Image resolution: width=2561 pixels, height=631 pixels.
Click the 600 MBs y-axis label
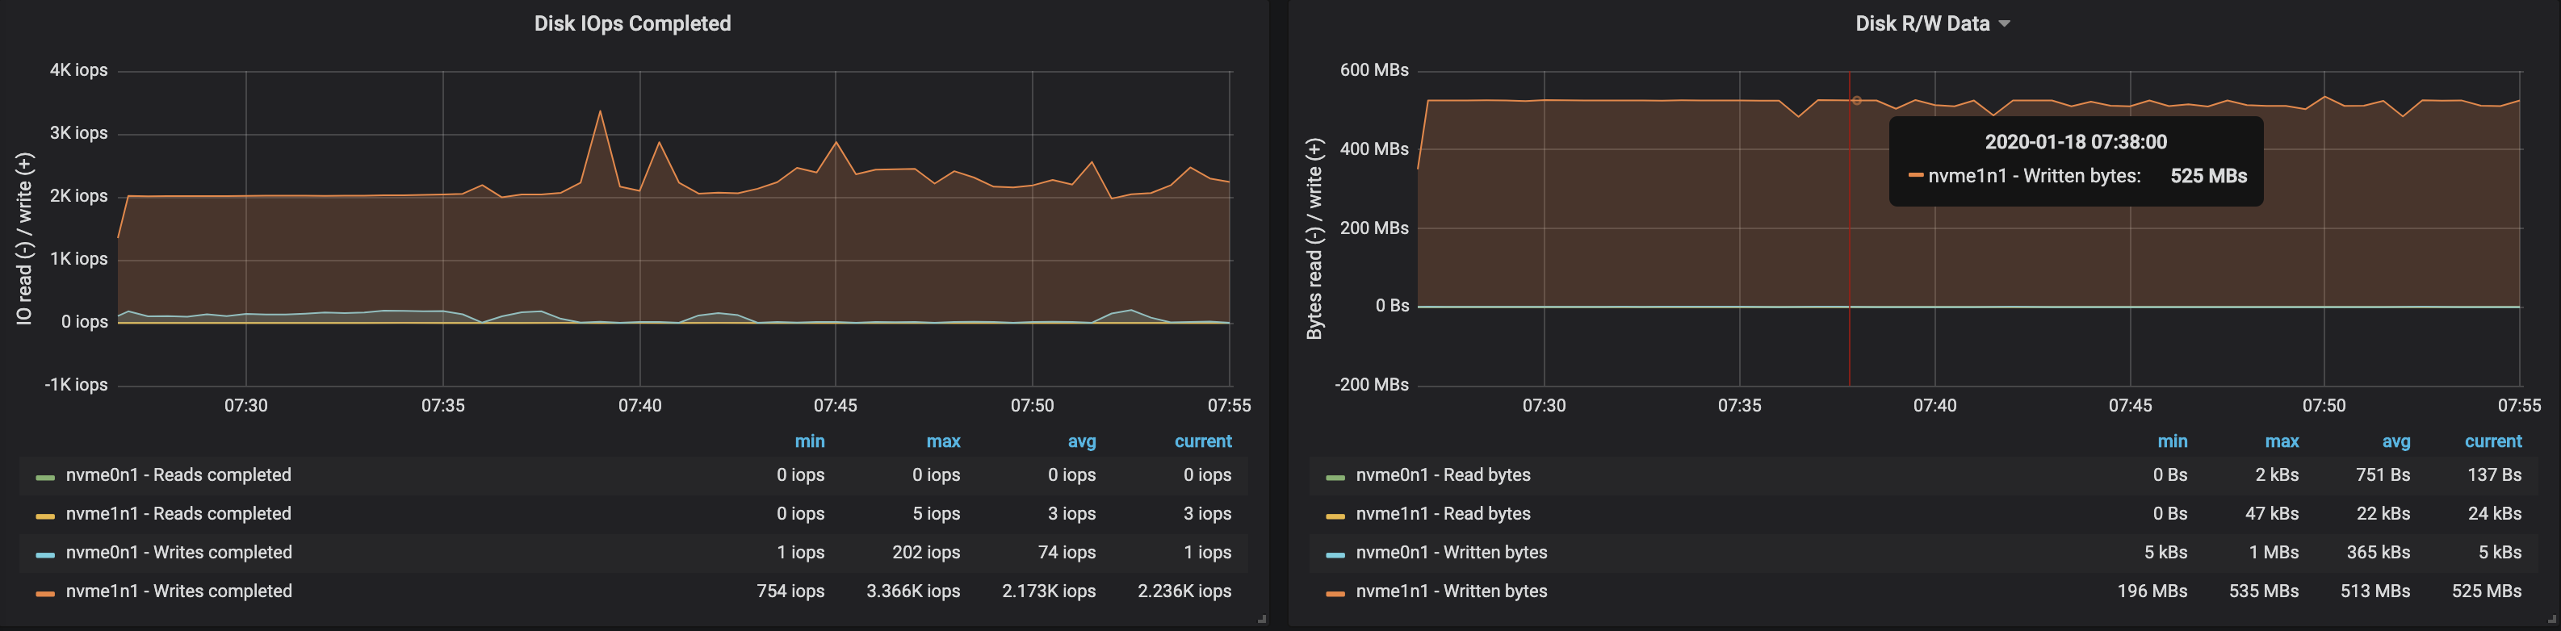pos(1374,70)
